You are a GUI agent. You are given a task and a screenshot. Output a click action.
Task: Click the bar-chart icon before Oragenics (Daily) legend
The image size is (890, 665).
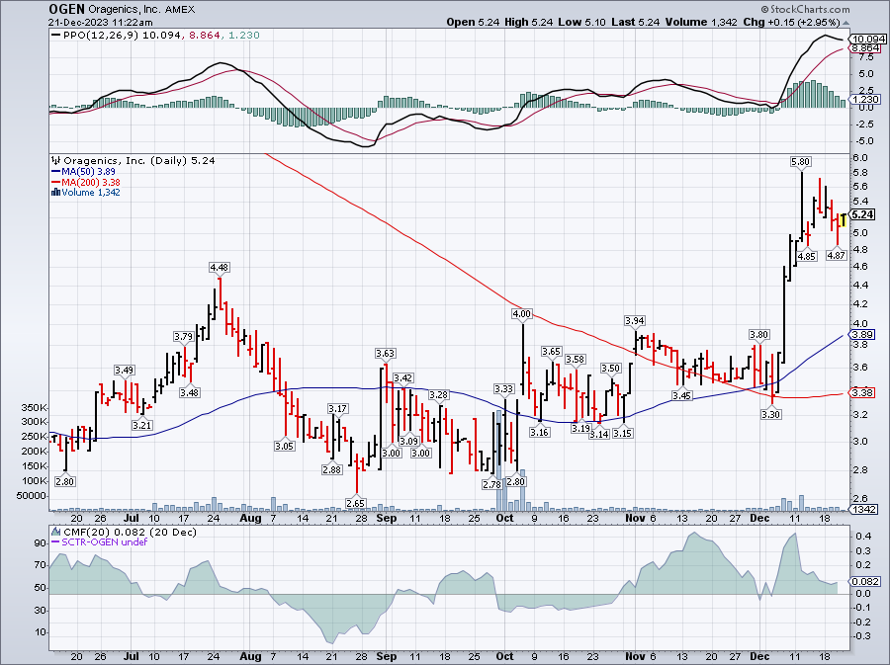click(55, 160)
